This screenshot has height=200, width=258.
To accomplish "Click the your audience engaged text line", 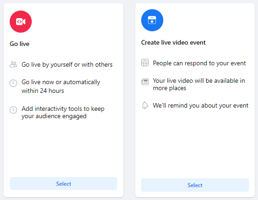I will (x=54, y=116).
